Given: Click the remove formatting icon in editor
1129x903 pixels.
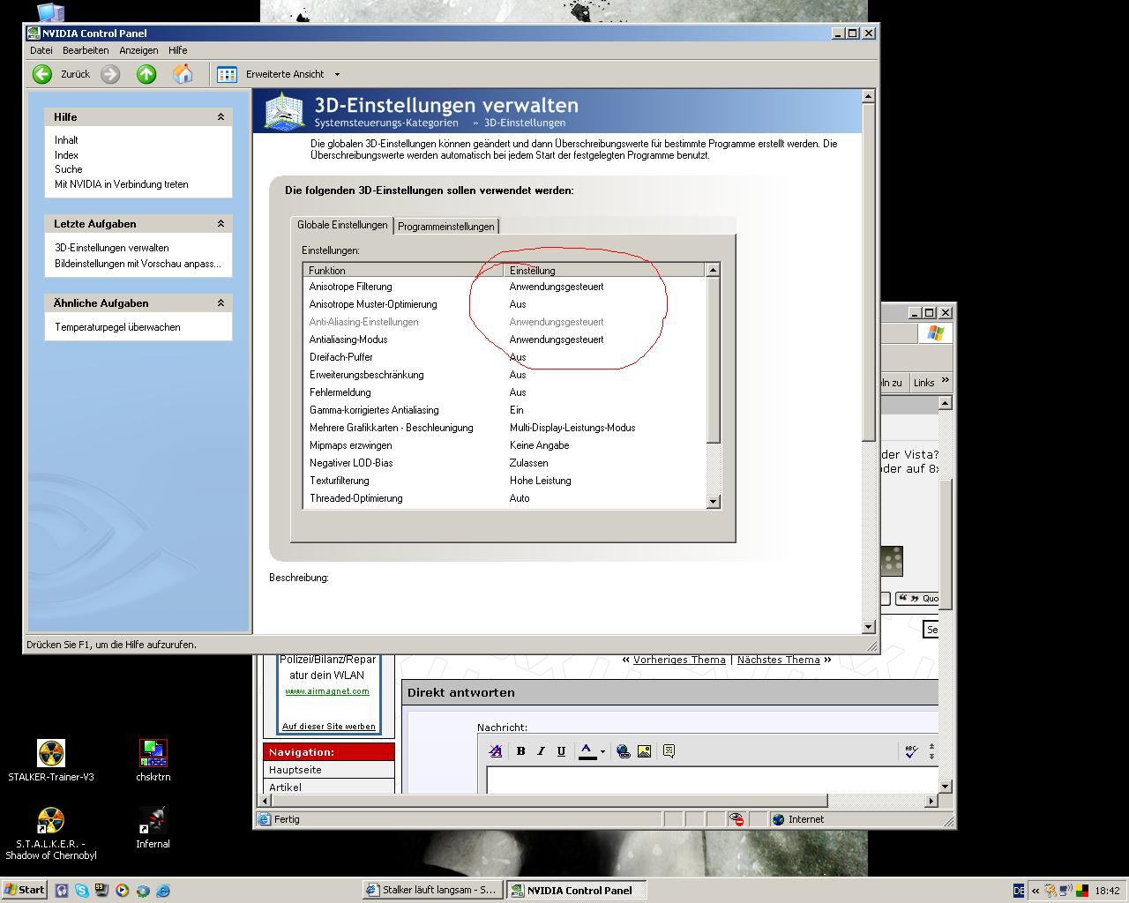Looking at the screenshot, I should click(496, 751).
